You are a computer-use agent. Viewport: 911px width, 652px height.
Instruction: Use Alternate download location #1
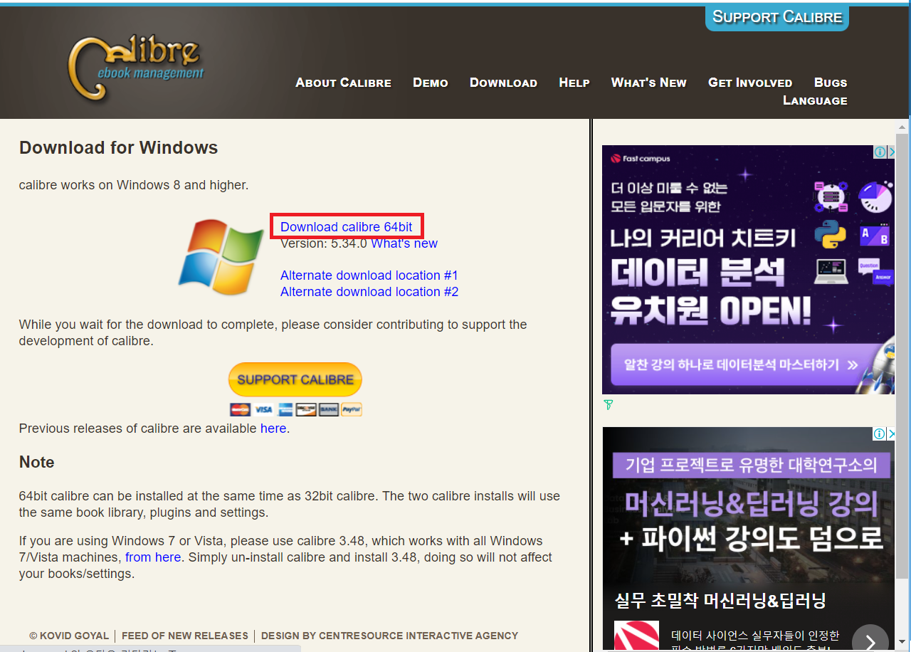(x=369, y=275)
